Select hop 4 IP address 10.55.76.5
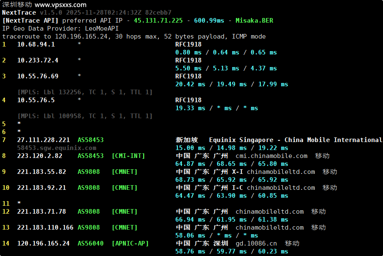Image resolution: width=383 pixels, height=256 pixels. [36, 100]
